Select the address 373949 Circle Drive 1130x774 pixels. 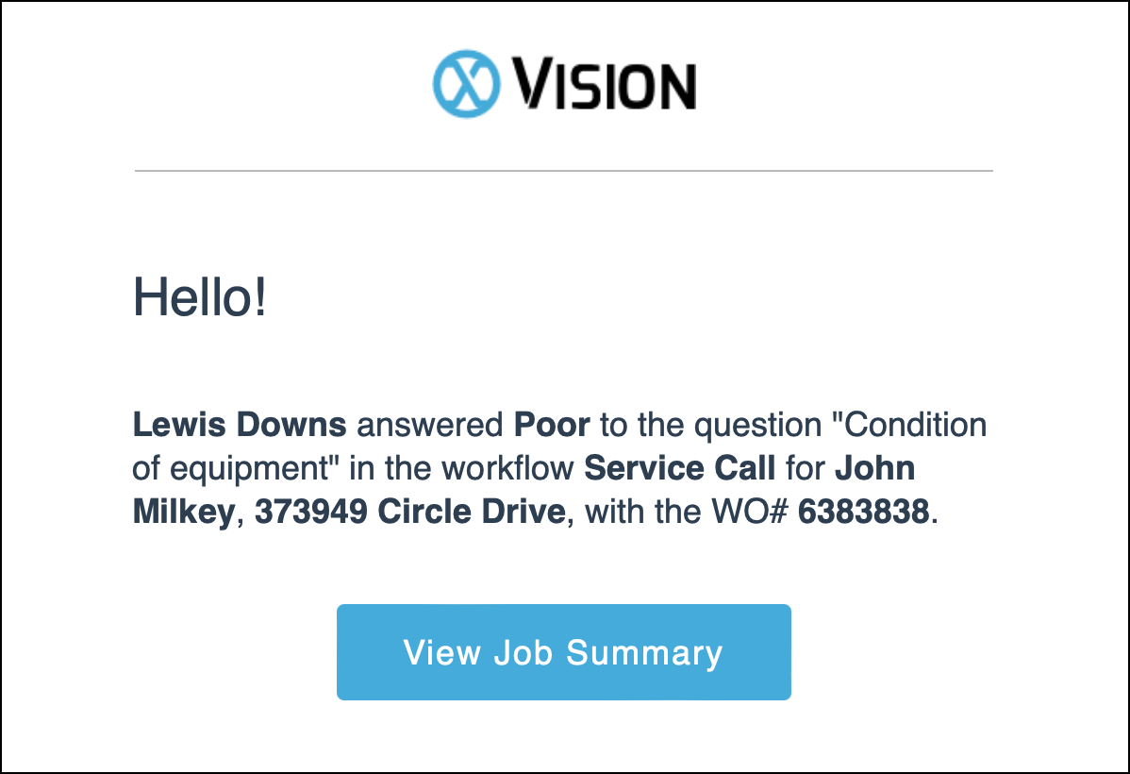click(410, 512)
